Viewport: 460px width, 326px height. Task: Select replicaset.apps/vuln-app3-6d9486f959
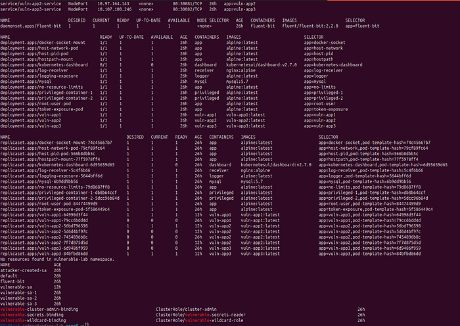(44, 249)
